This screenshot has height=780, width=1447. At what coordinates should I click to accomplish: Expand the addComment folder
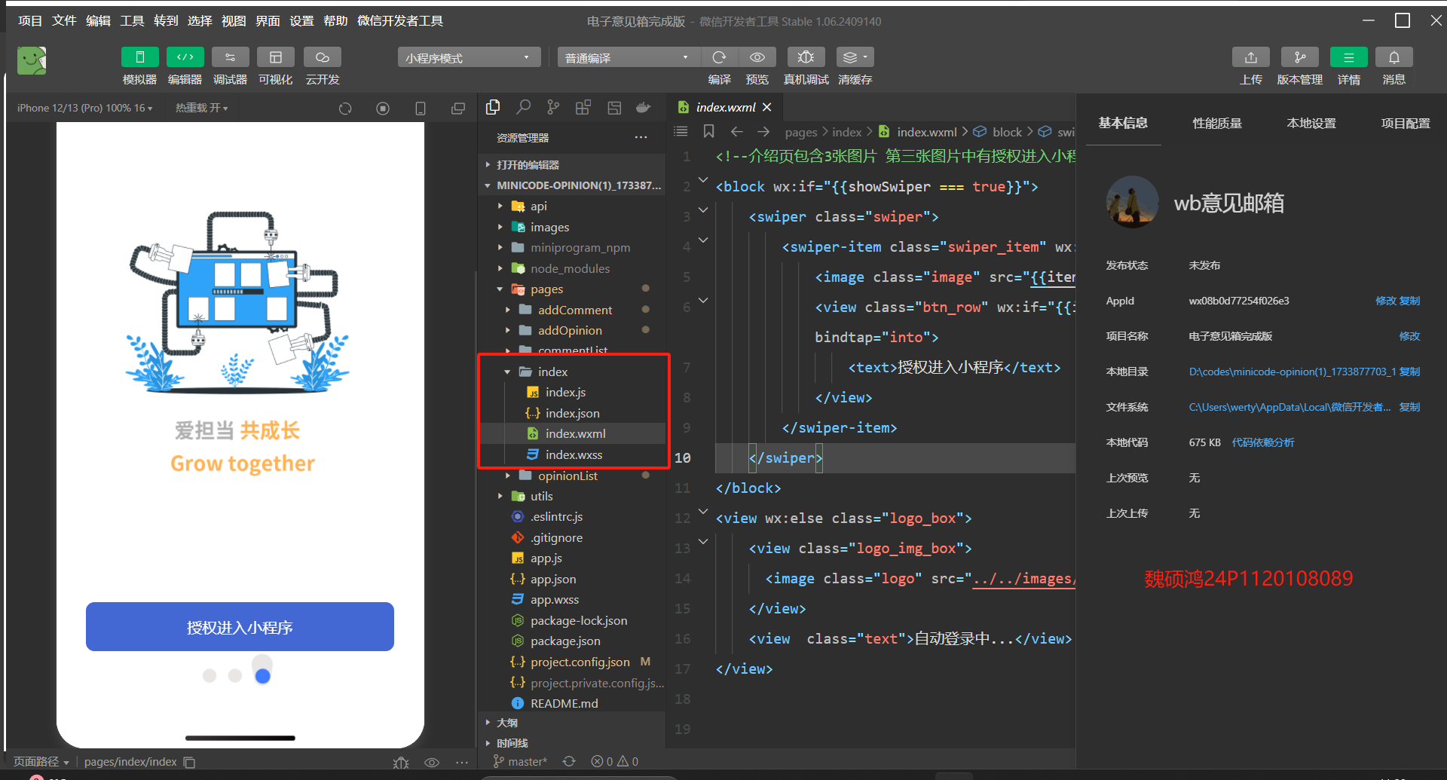click(x=572, y=310)
